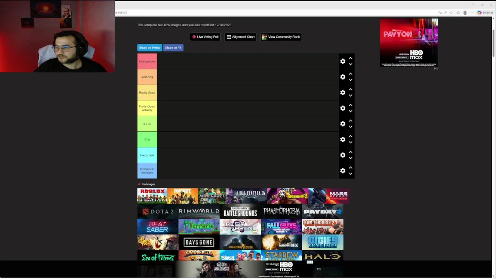The width and height of the screenshot is (496, 279).
Task: Select the Belongs in the trash label
Action: pos(147,171)
